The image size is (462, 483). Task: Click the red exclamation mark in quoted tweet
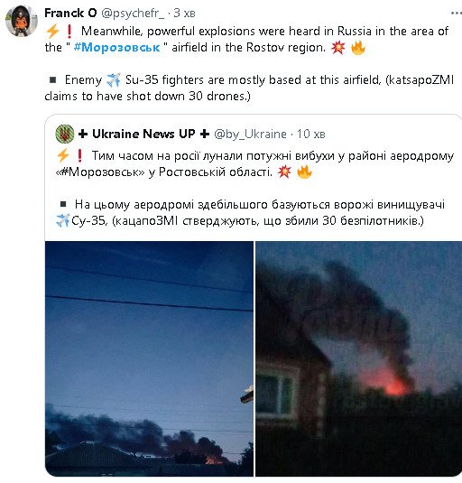79,155
